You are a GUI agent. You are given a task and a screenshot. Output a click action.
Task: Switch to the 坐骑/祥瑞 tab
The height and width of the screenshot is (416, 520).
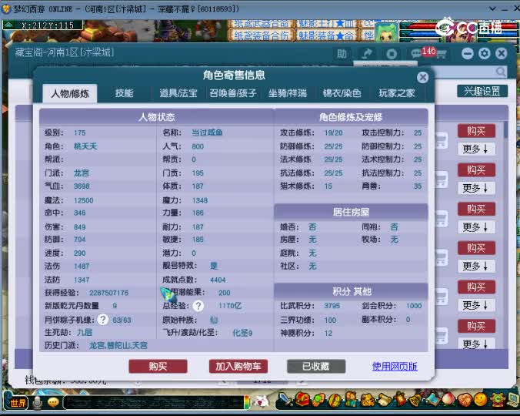(288, 93)
